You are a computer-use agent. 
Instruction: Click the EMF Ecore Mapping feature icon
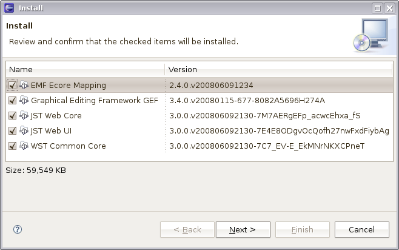(x=24, y=86)
